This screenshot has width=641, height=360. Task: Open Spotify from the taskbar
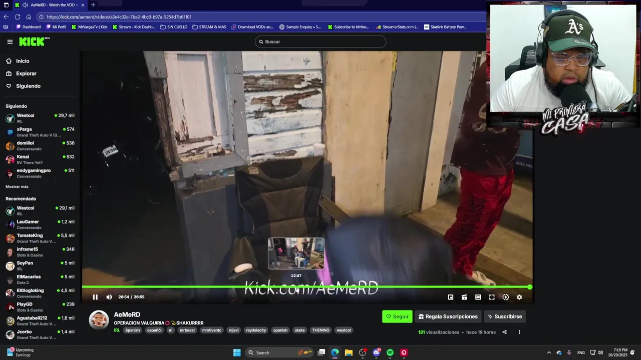390,352
